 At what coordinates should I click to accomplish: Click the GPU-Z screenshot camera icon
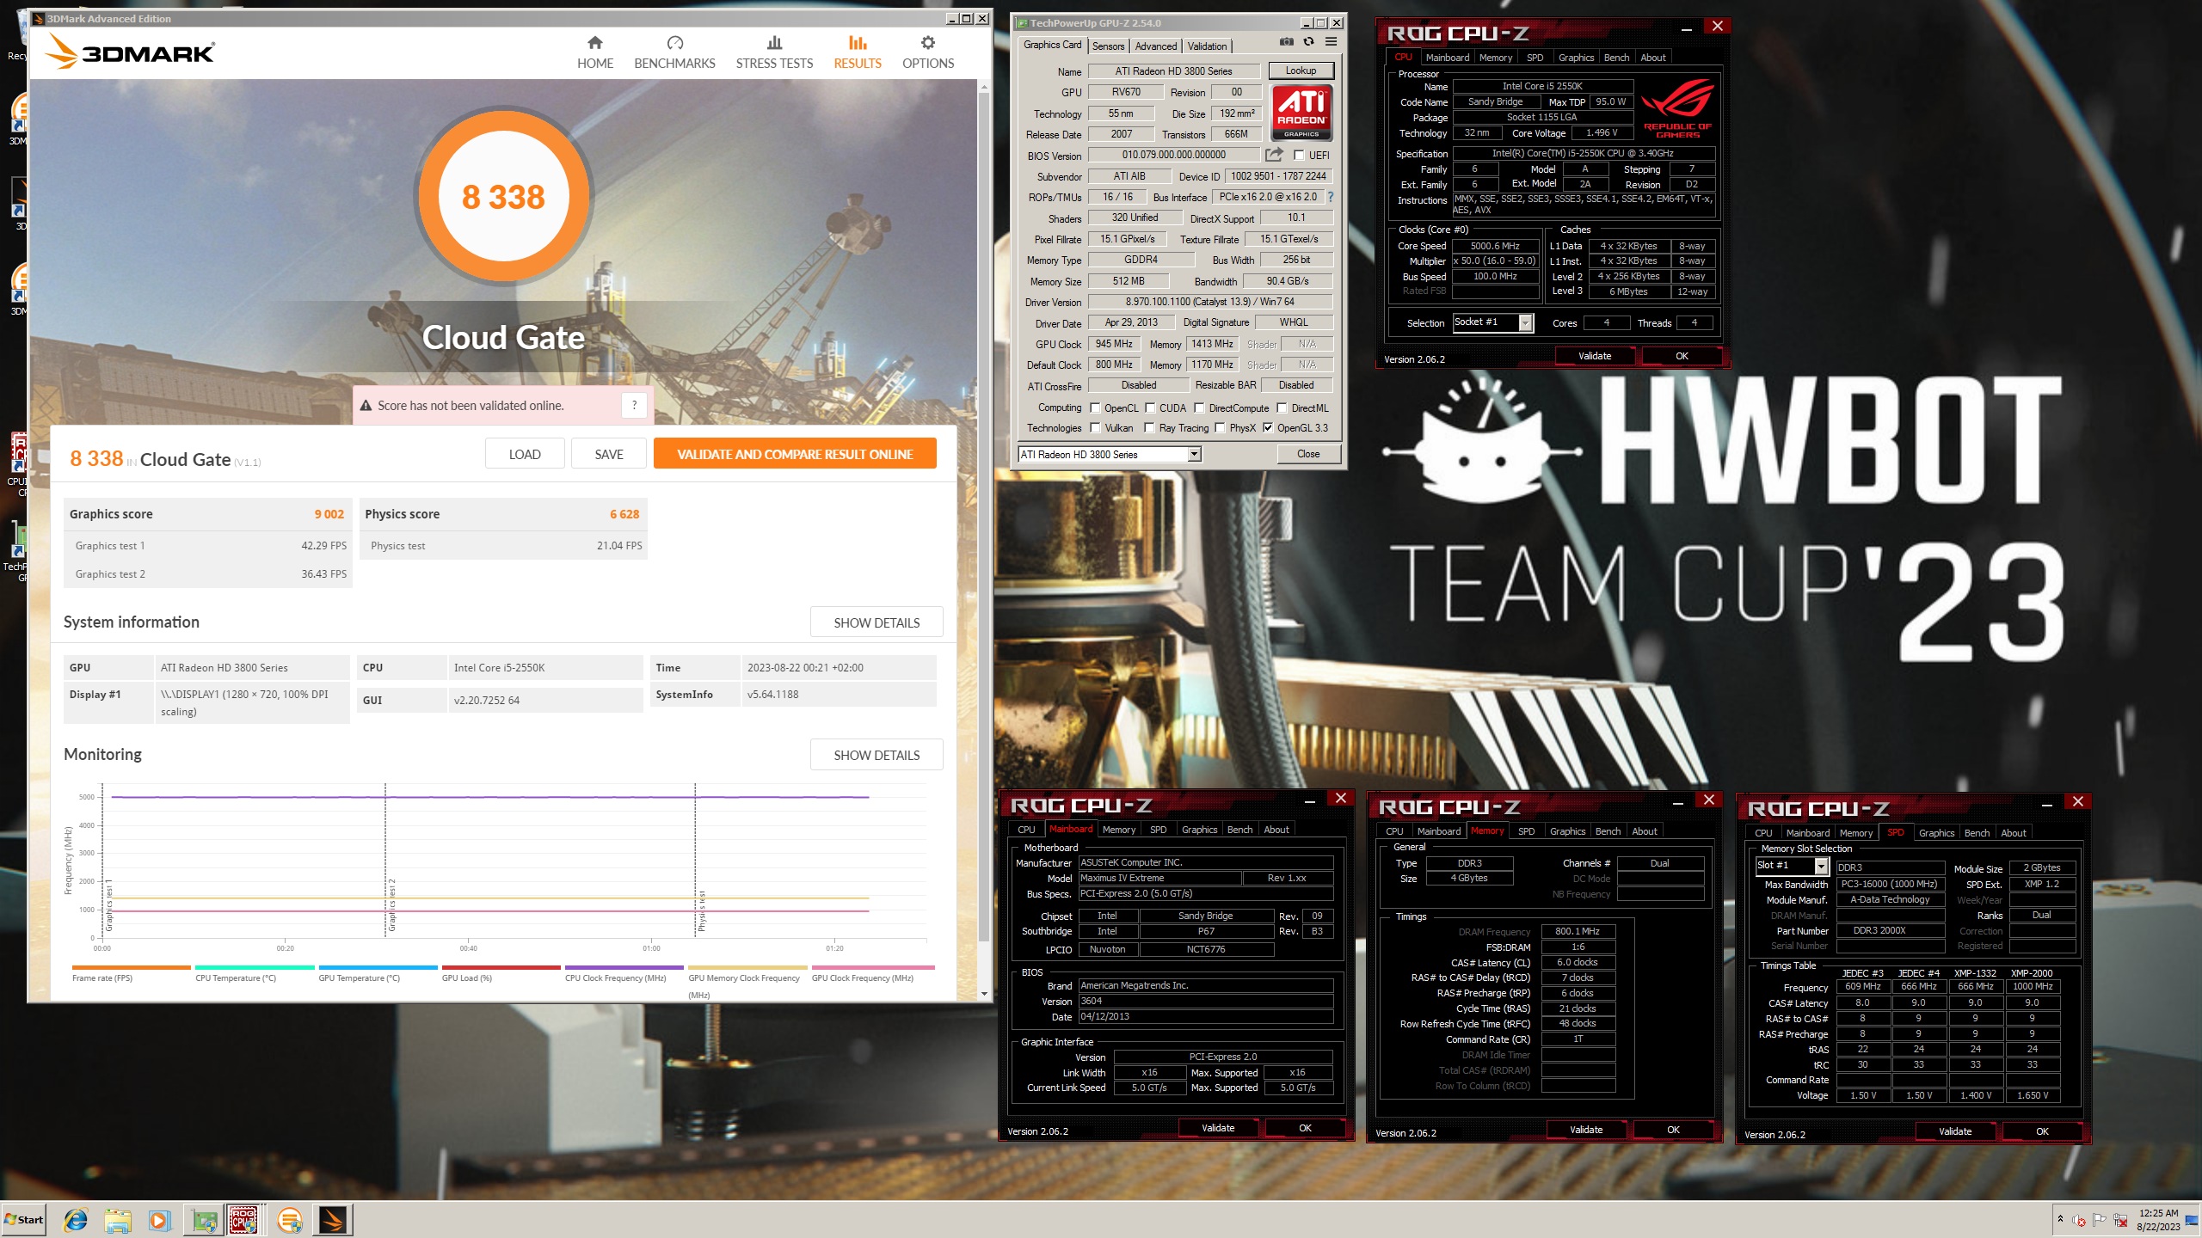point(1286,42)
